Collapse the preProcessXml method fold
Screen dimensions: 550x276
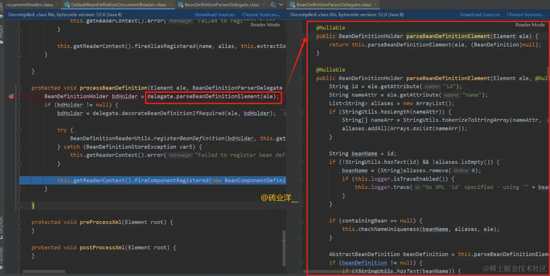pyautogui.click(x=19, y=222)
